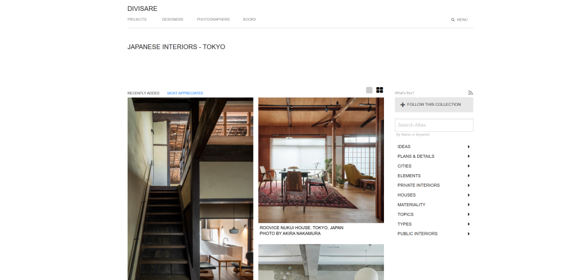Click the plus icon on Follow This Collection

coord(403,105)
